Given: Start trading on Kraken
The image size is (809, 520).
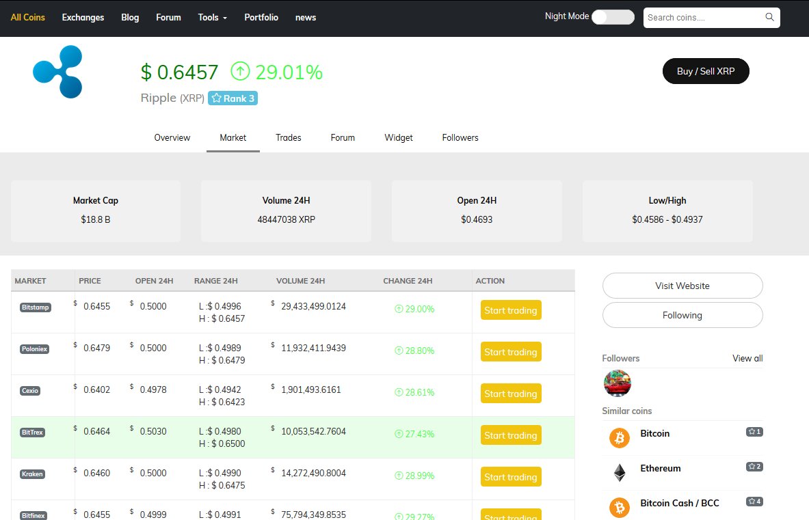Looking at the screenshot, I should pos(511,477).
